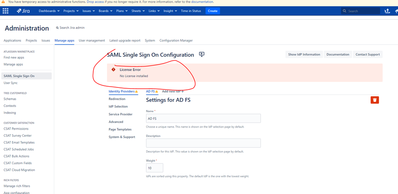This screenshot has width=398, height=194.
Task: Open the IdP Selection section
Action: [x=118, y=107]
